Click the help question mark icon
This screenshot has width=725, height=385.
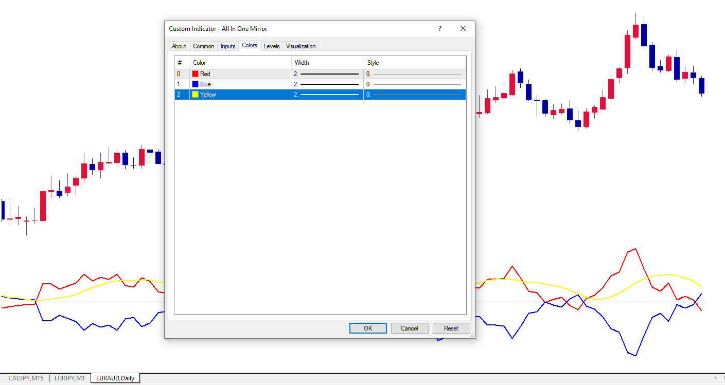(x=439, y=29)
